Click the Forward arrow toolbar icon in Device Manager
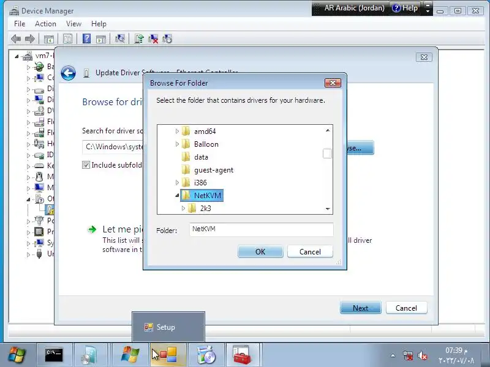Screen dimensions: 490x367 (29, 39)
